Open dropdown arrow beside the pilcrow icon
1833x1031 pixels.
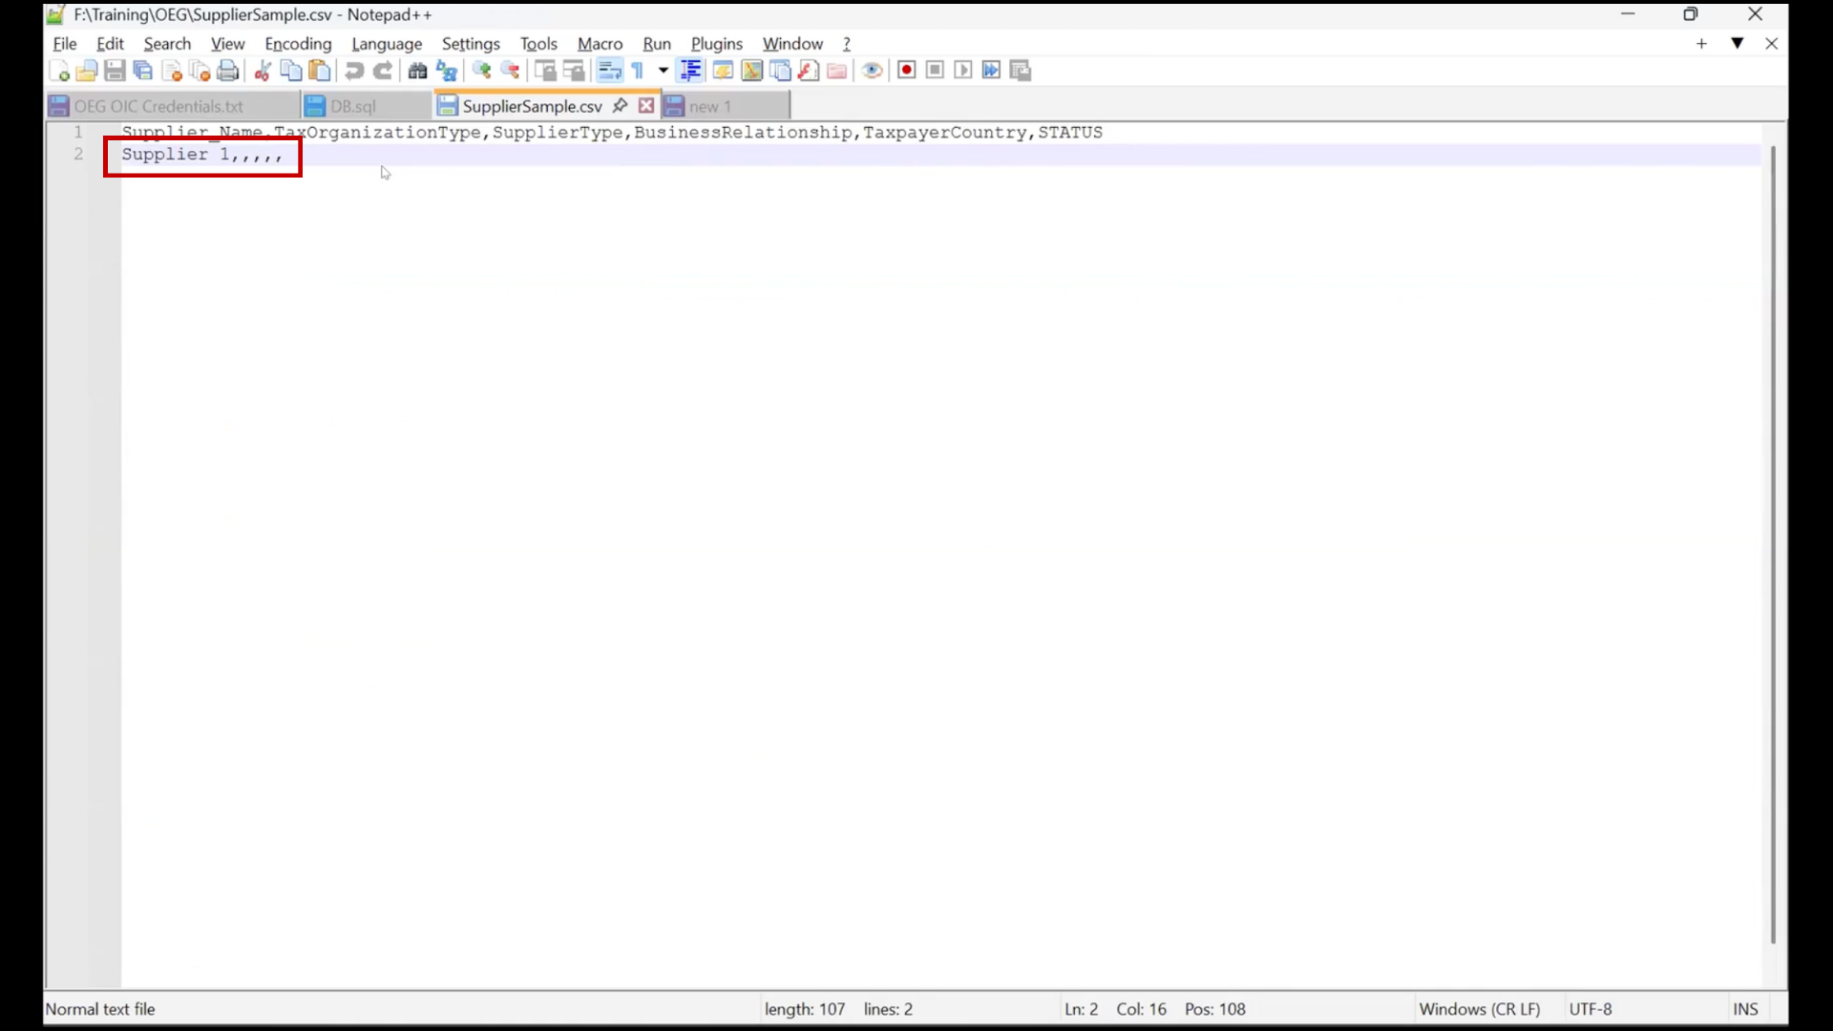[663, 71]
